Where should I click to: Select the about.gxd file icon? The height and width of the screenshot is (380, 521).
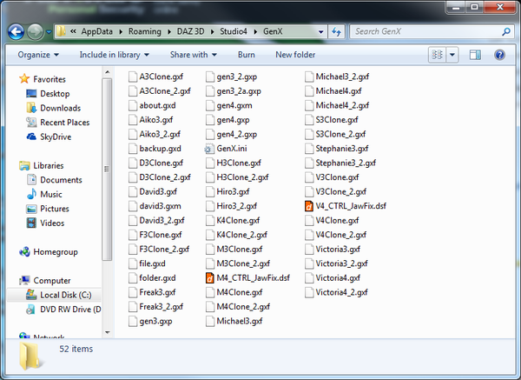tap(133, 105)
